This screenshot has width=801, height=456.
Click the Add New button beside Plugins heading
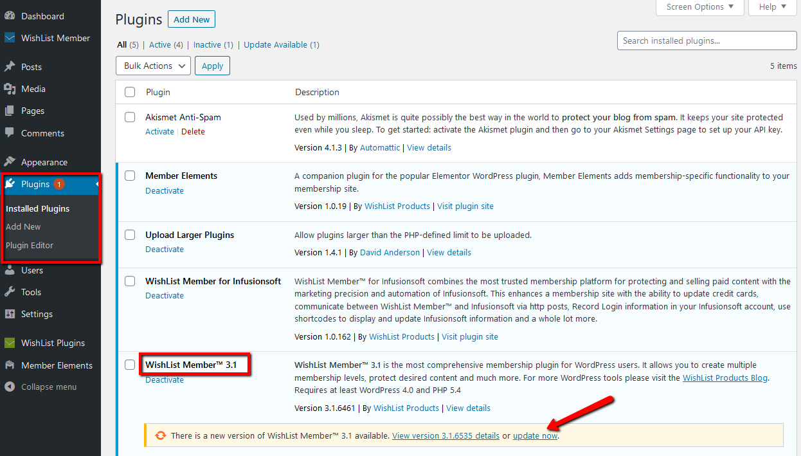point(192,19)
